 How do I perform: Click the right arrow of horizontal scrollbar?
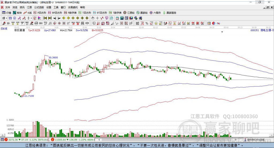(235, 140)
